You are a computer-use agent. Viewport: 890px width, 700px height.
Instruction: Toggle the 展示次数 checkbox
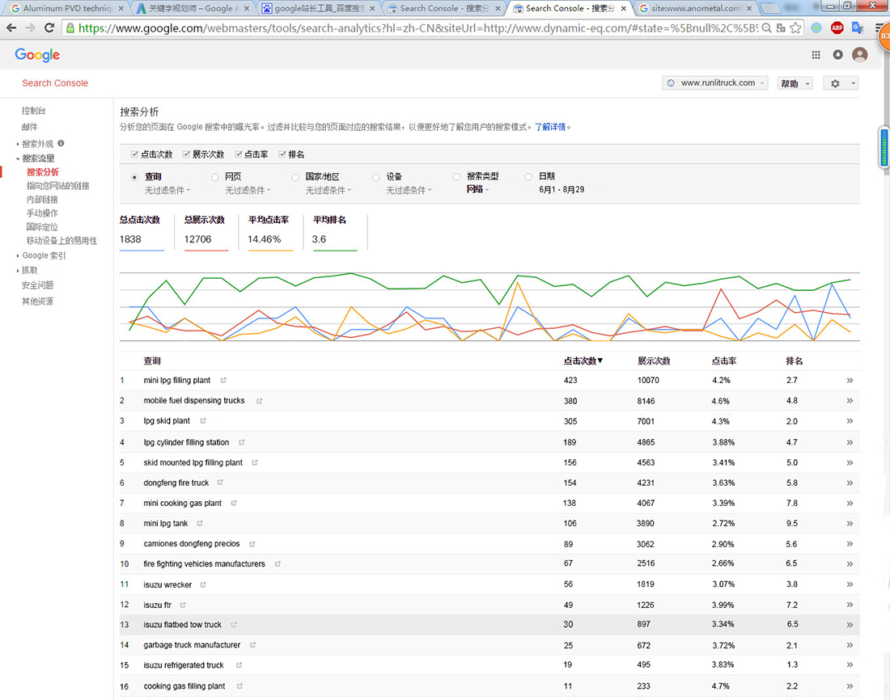[186, 154]
